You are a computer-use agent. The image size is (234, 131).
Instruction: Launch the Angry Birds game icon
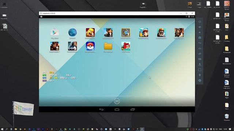(126, 46)
